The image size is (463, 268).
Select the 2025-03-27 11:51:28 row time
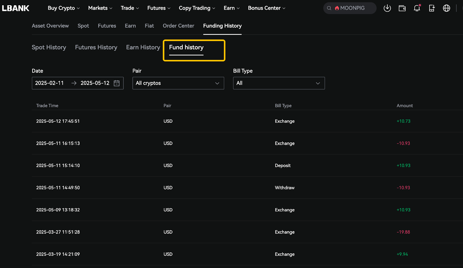[58, 232]
